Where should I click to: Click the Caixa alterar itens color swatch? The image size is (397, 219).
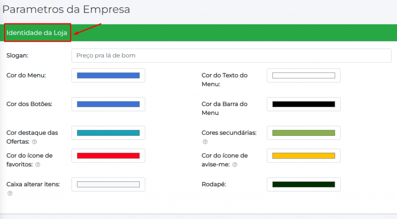(108, 184)
